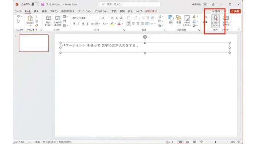This screenshot has height=144, width=256.
Task: Open Reuse Slides (スライドの再利用)
Action: (x=57, y=18)
